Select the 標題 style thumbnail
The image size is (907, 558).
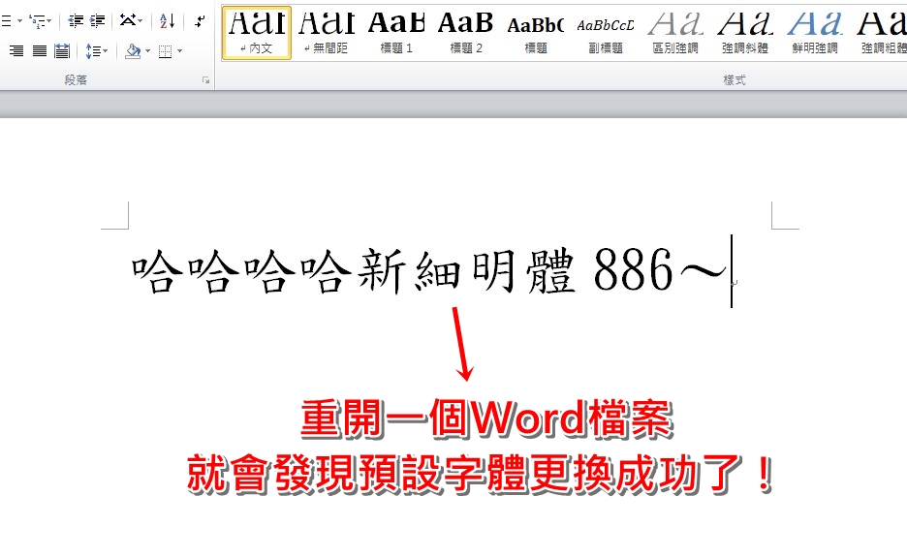point(536,33)
